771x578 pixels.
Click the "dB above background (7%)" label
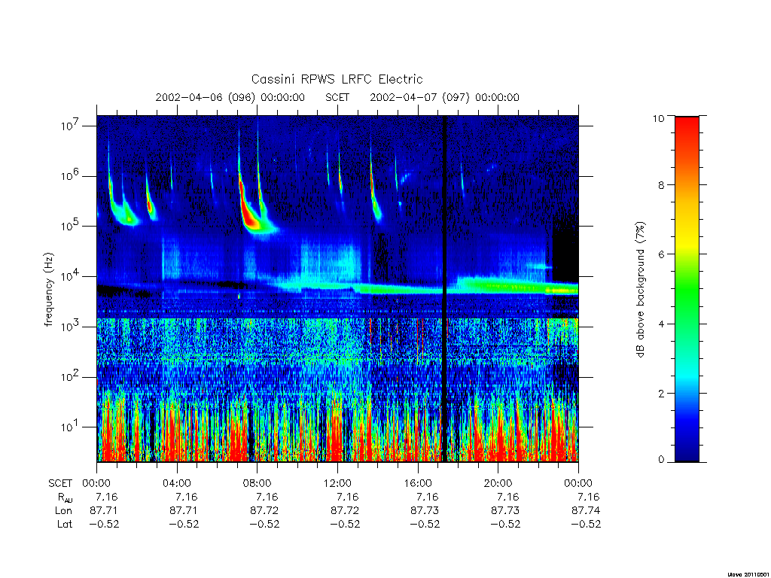(640, 290)
